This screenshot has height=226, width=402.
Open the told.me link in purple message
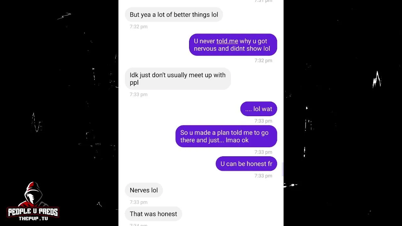coord(227,41)
